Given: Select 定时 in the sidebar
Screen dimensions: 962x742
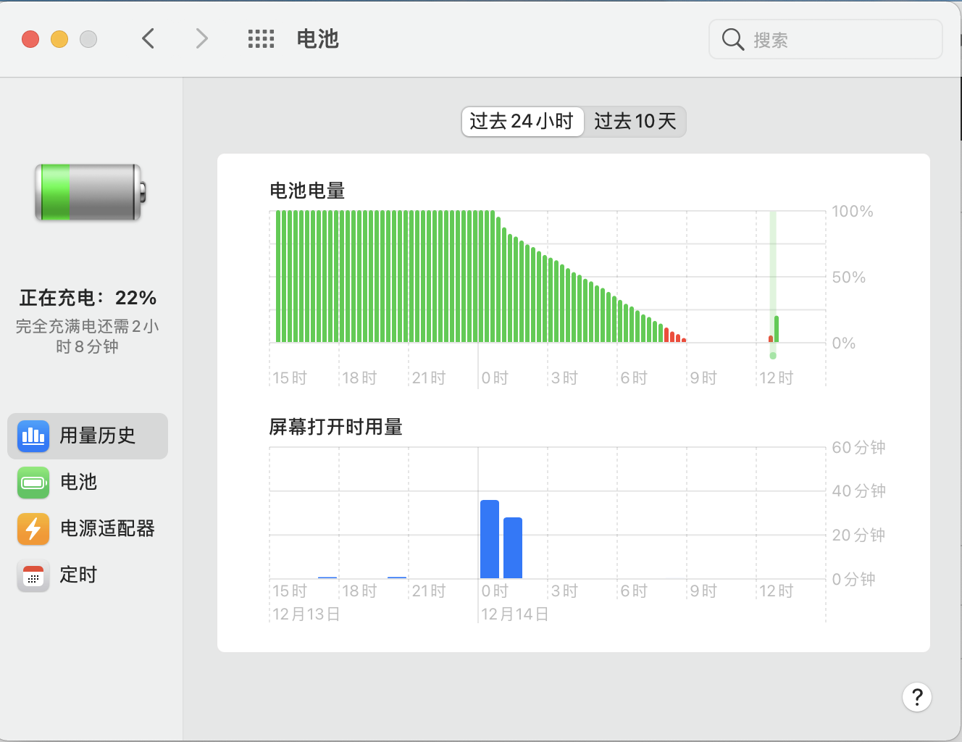Looking at the screenshot, I should (x=78, y=575).
